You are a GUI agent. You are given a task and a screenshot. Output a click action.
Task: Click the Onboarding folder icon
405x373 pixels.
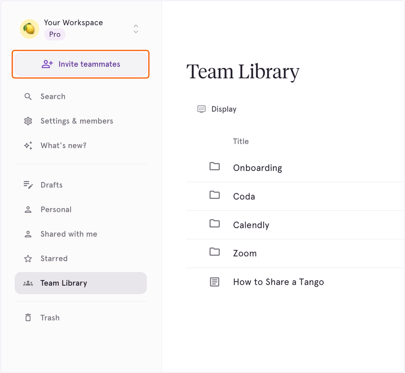coord(215,166)
